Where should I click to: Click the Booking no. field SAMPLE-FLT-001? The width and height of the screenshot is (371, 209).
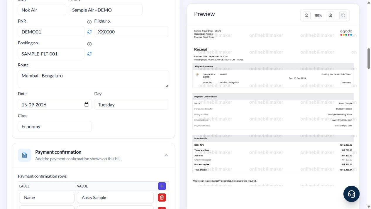(51, 54)
